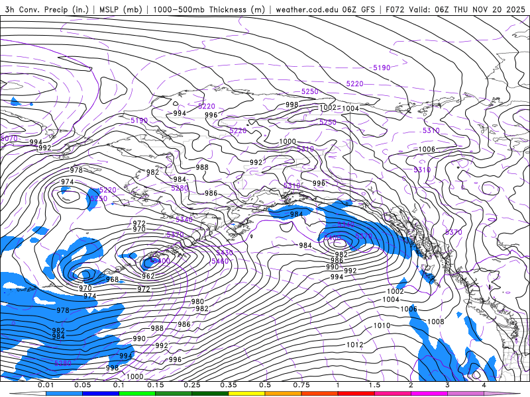This screenshot has height=397, width=530.
Task: Click the '0.75' legend value
Action: tap(301, 385)
